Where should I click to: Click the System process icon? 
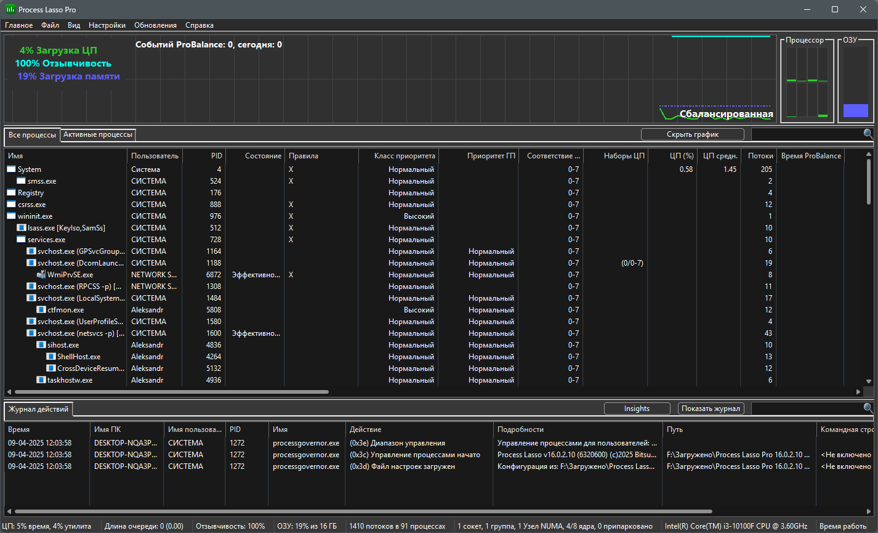11,169
